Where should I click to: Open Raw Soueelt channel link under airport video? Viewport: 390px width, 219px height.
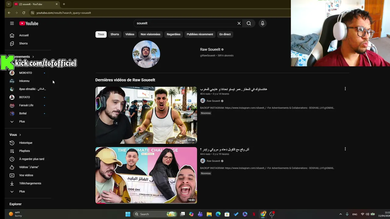(213, 101)
